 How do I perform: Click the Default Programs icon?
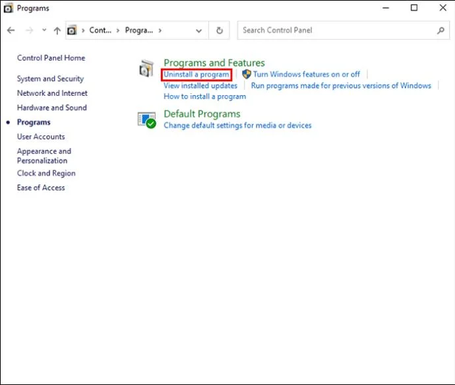147,120
